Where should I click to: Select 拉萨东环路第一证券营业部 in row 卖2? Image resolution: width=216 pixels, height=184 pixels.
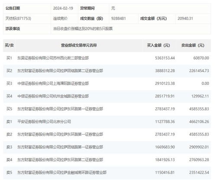click(x=60, y=134)
